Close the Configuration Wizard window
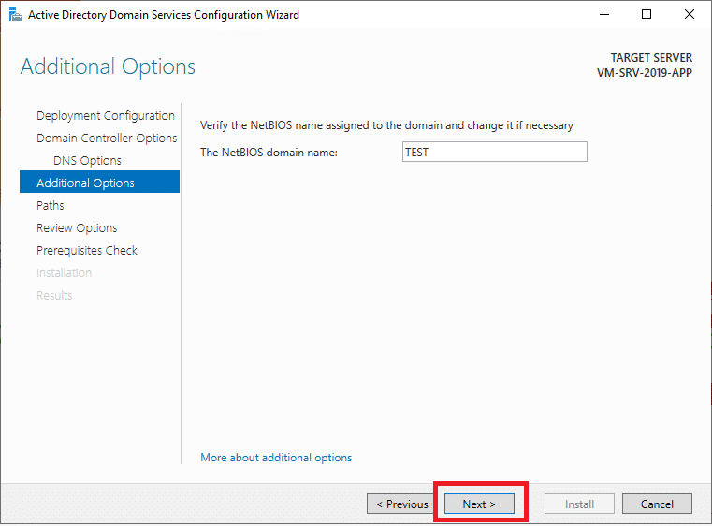This screenshot has width=712, height=526. [x=690, y=15]
